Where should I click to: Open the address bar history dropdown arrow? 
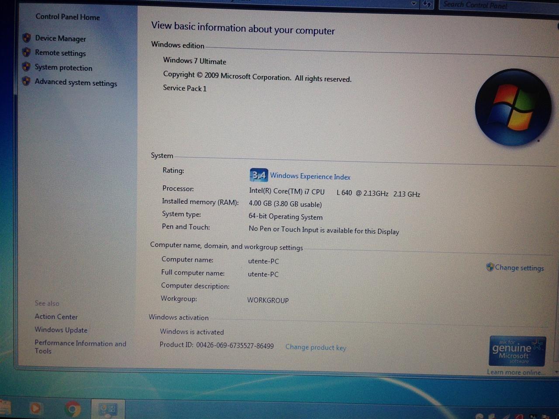(414, 3)
